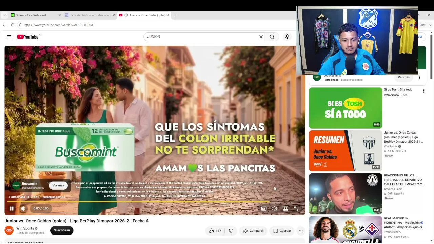
Task: Go to the YouTube home logo
Action: [28, 37]
